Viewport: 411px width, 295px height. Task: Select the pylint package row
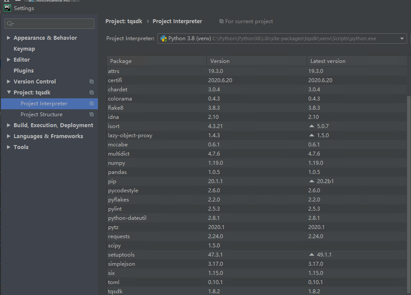257,208
